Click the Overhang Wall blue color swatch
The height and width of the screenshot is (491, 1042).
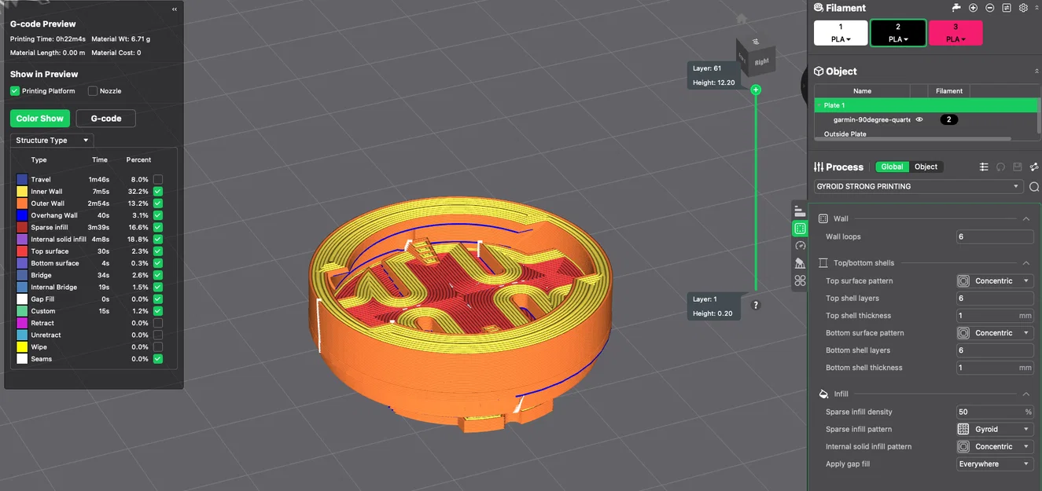[22, 215]
